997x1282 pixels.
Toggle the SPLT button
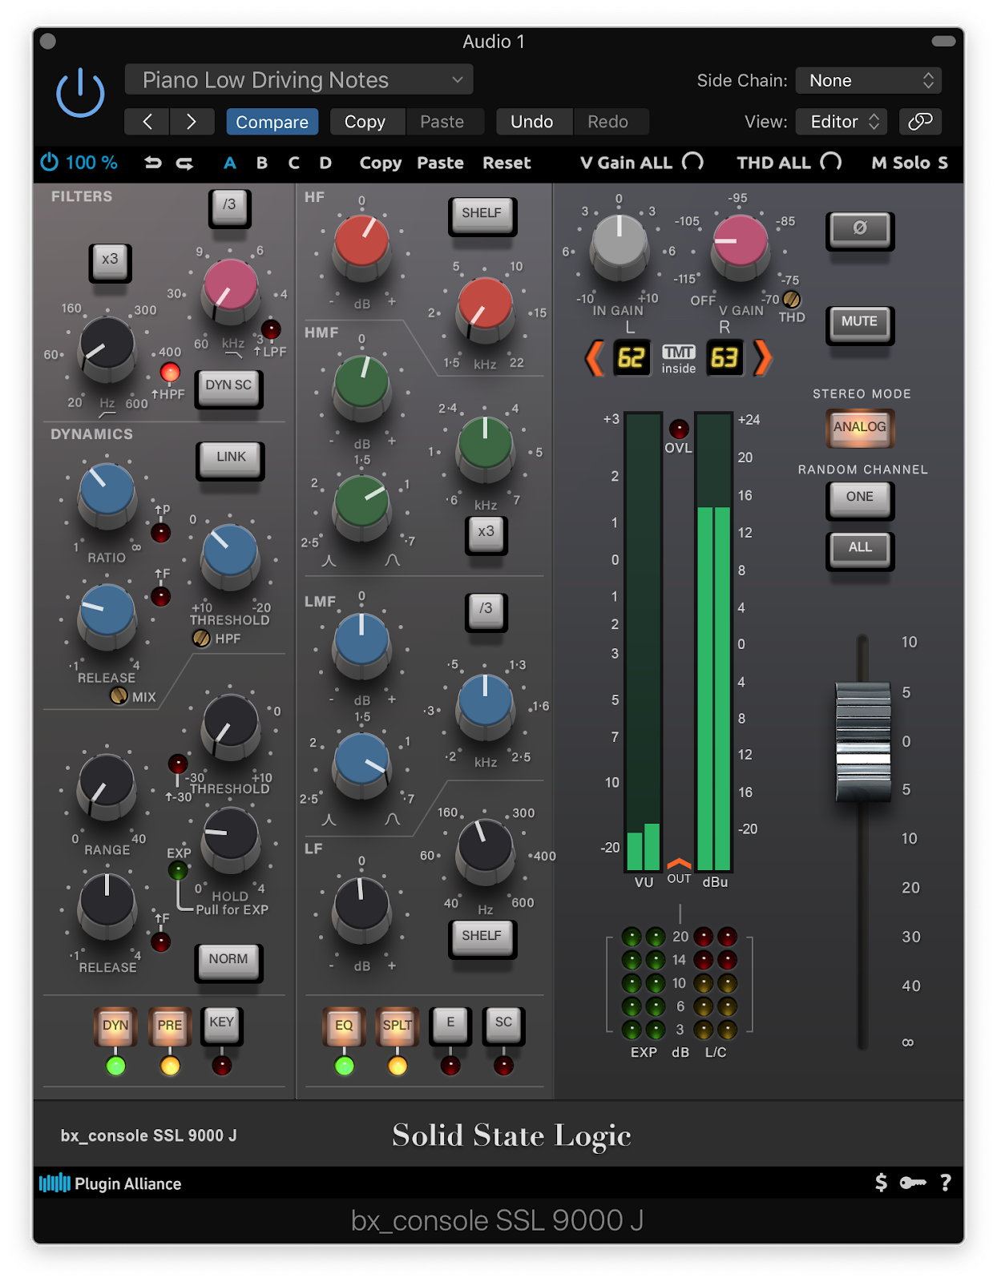point(397,1026)
